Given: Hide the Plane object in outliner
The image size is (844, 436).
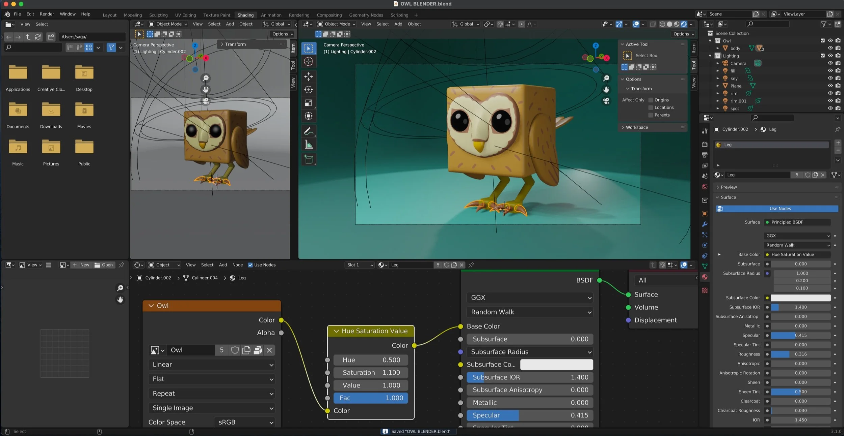Looking at the screenshot, I should [830, 86].
